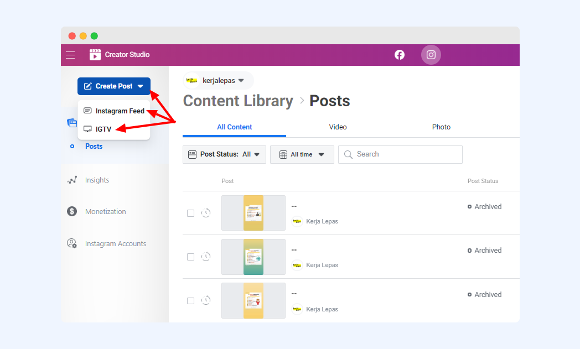Click into the Search posts field
580x349 pixels.
[400, 154]
